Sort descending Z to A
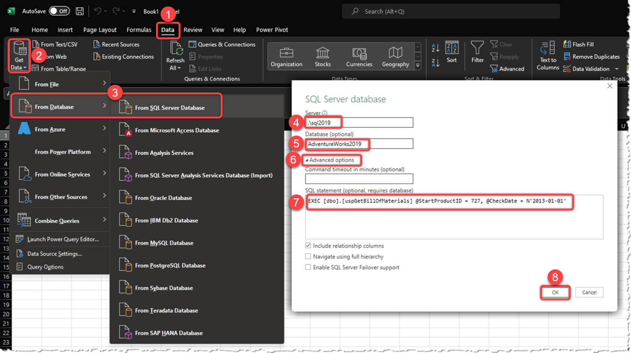Viewport: 631px width, 353px height. [435, 62]
